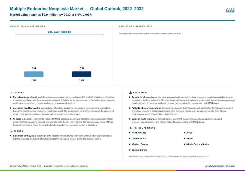The width and height of the screenshot is (245, 171).
Task: Click the Trends pulse icon
Action: pyautogui.click(x=11, y=131)
